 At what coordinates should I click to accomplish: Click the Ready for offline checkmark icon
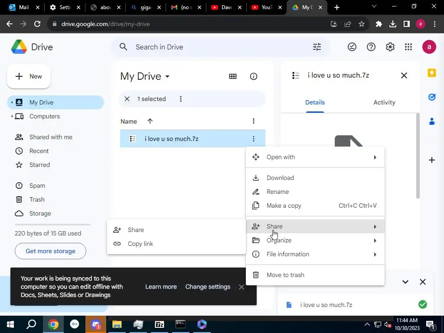click(x=352, y=47)
